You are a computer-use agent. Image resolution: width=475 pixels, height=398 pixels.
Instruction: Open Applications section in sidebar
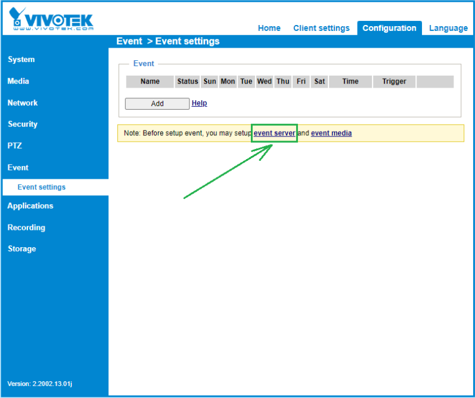[30, 206]
